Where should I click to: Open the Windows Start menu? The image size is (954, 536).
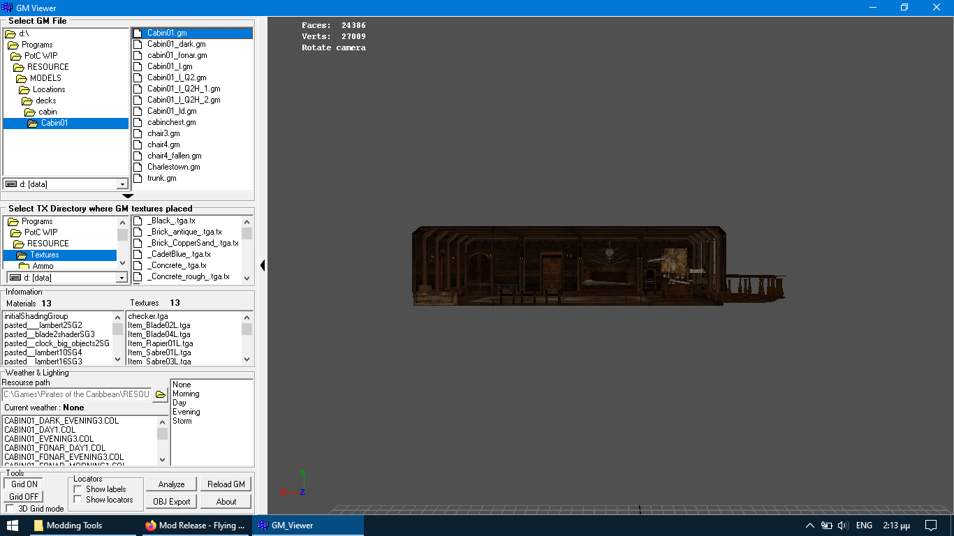(13, 526)
